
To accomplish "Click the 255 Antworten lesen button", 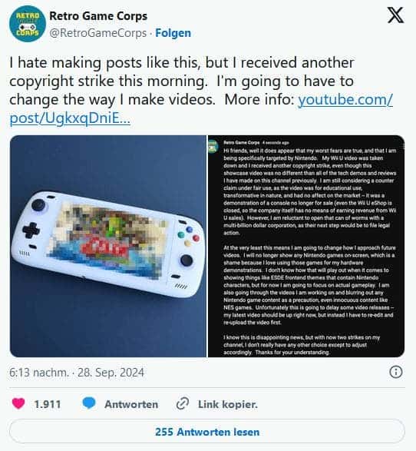I will 207,432.
